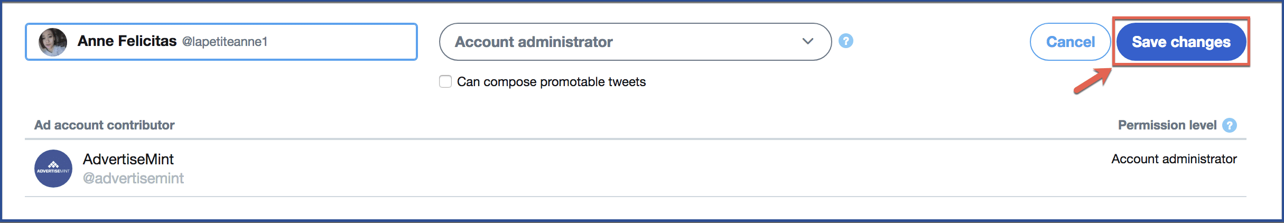Click the red arrow annotation
The height and width of the screenshot is (223, 1284).
(1092, 81)
